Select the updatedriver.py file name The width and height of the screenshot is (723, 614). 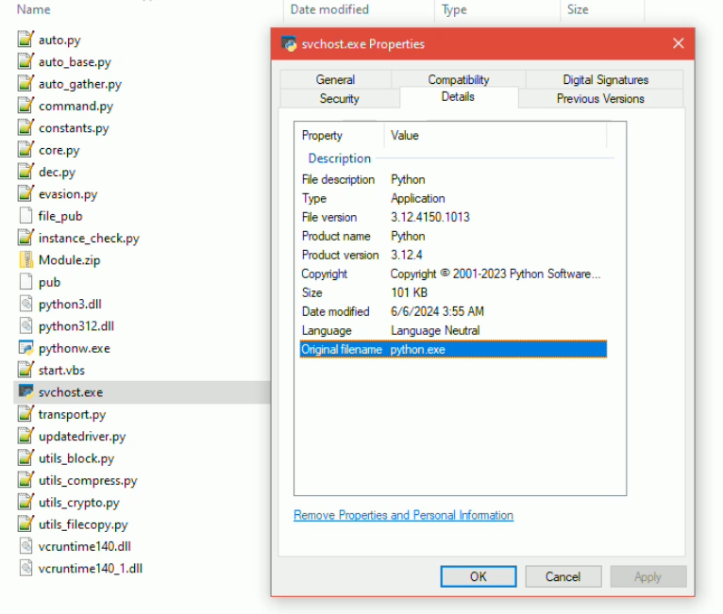82,437
